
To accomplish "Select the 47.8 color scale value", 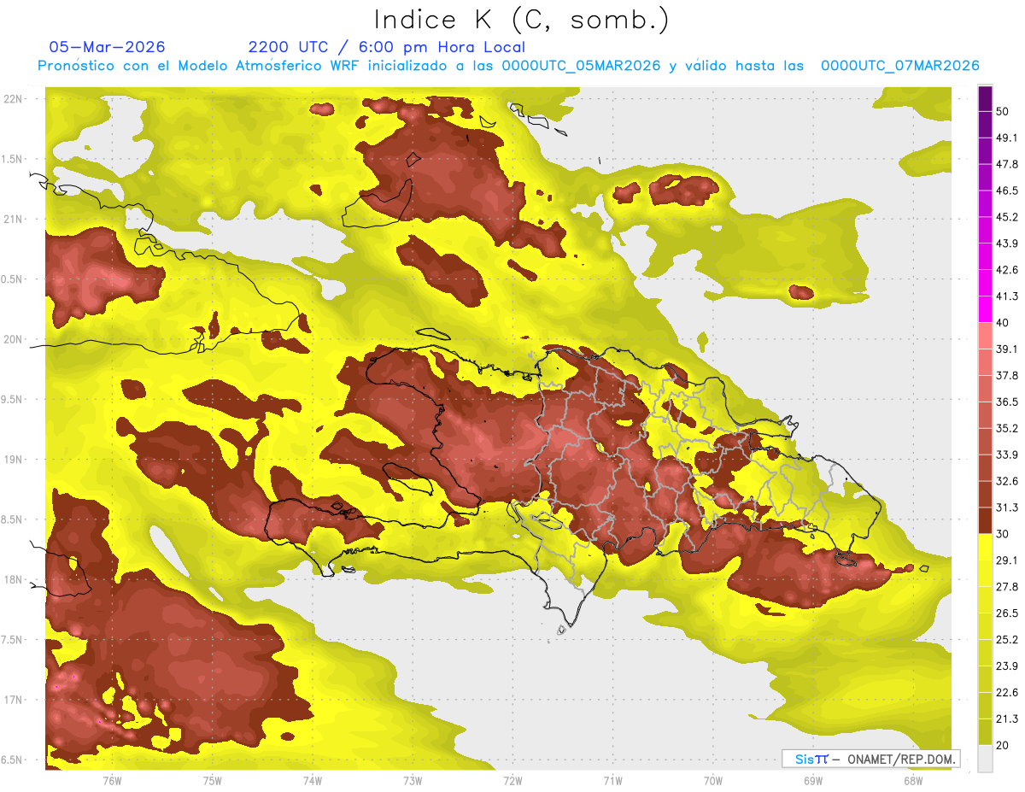I will [1007, 164].
